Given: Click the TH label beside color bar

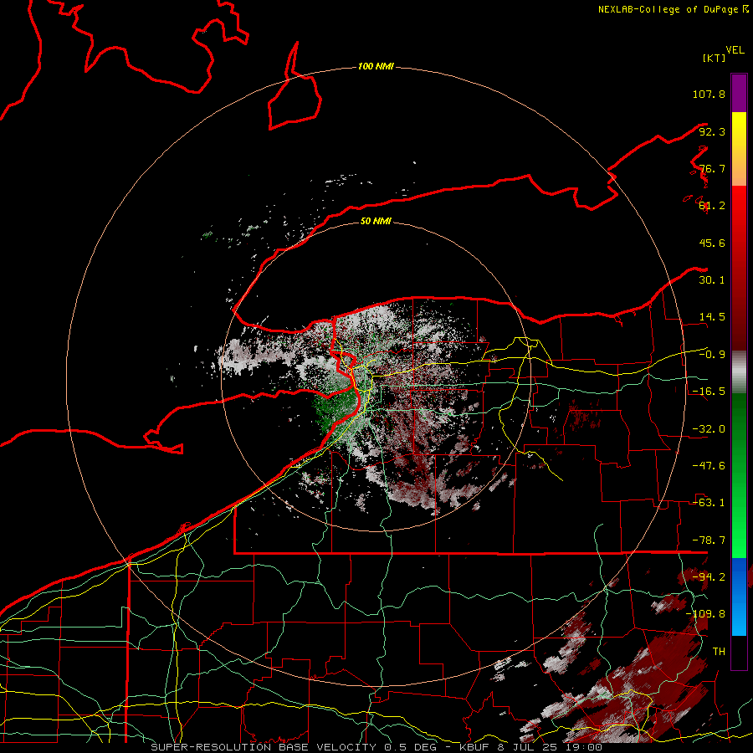Looking at the screenshot, I should (719, 652).
